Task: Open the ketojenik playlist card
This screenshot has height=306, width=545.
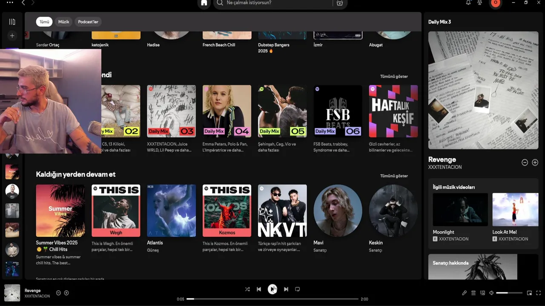Action: [116, 39]
